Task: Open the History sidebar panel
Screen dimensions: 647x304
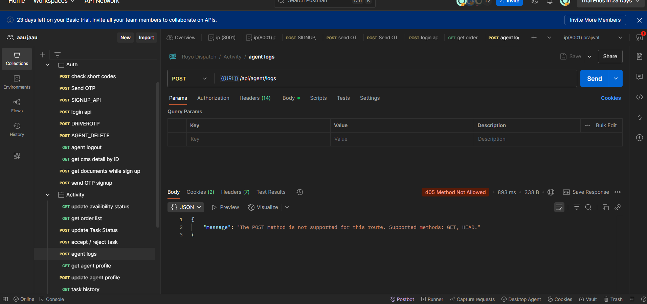Action: point(17,130)
